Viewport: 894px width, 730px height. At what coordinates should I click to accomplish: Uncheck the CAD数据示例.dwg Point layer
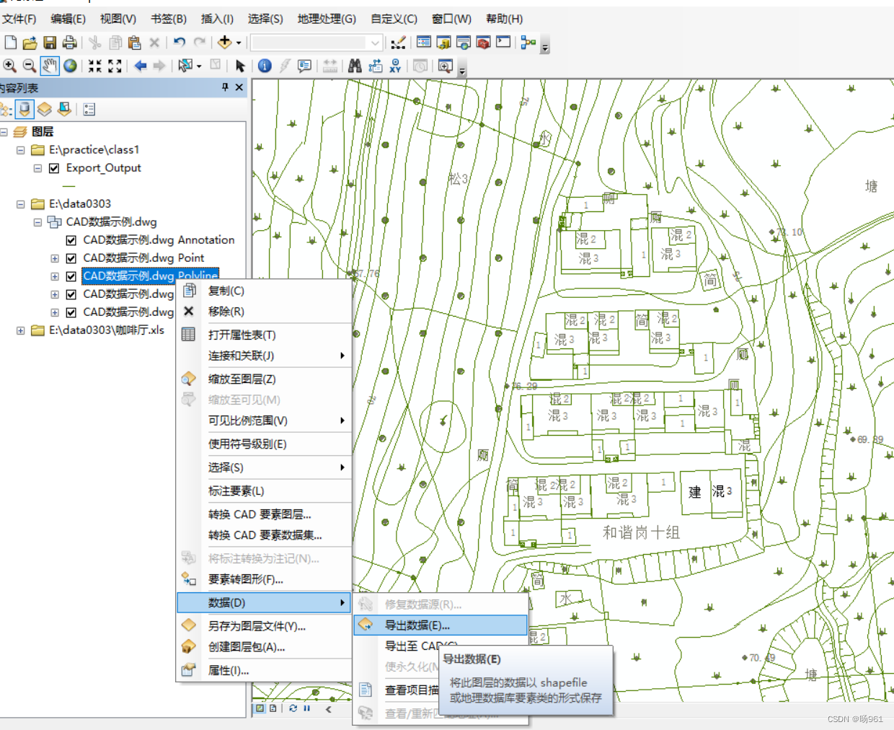(71, 258)
